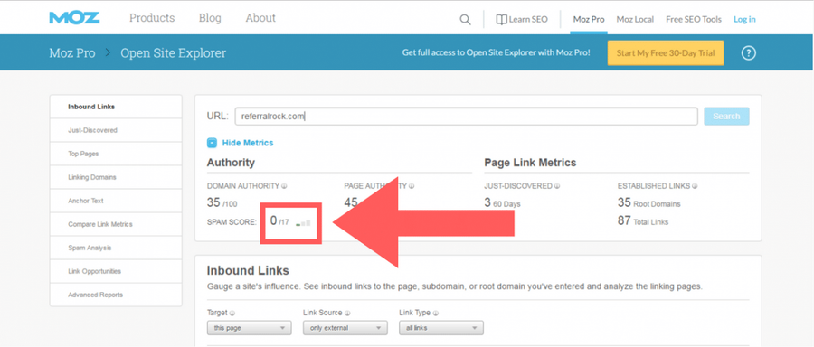Click the Learn SEO link
The height and width of the screenshot is (347, 814).
click(522, 20)
